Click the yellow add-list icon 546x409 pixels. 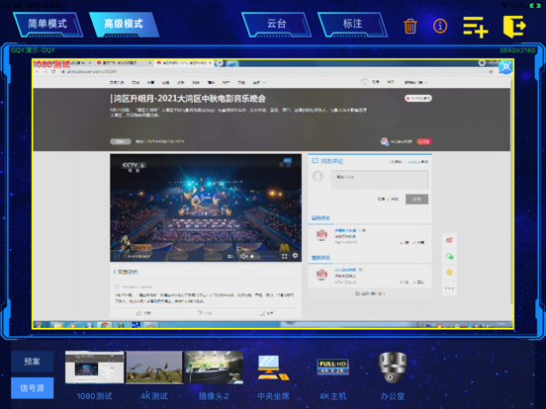point(476,27)
